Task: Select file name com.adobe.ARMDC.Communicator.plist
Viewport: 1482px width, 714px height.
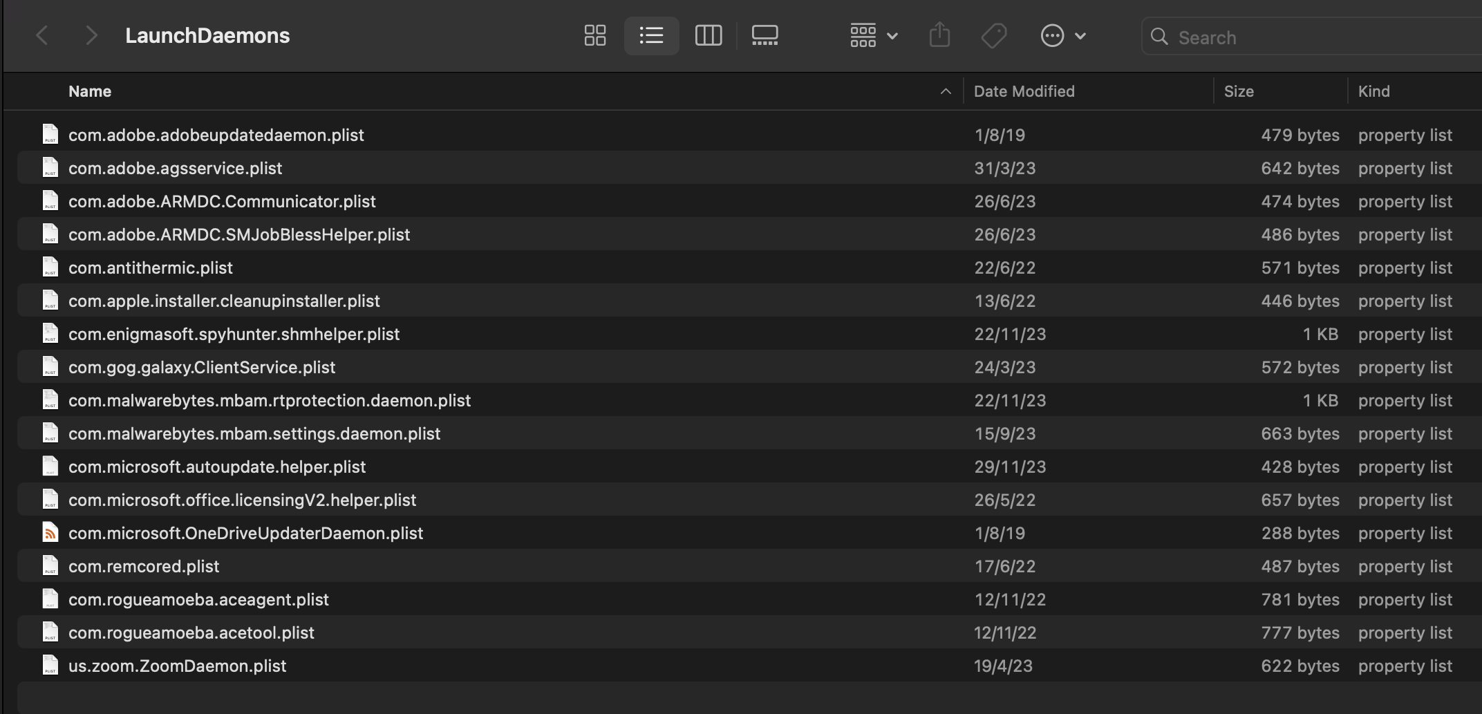Action: click(x=222, y=201)
